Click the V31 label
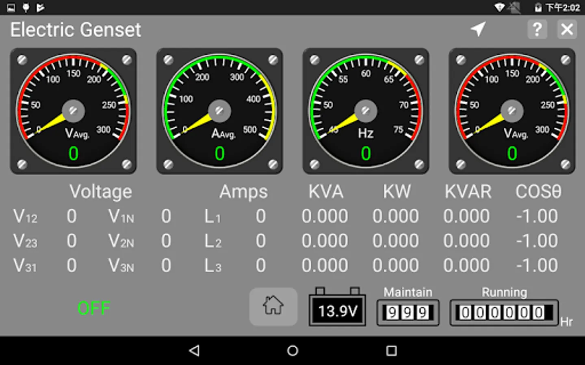The height and width of the screenshot is (365, 585). pyautogui.click(x=25, y=266)
